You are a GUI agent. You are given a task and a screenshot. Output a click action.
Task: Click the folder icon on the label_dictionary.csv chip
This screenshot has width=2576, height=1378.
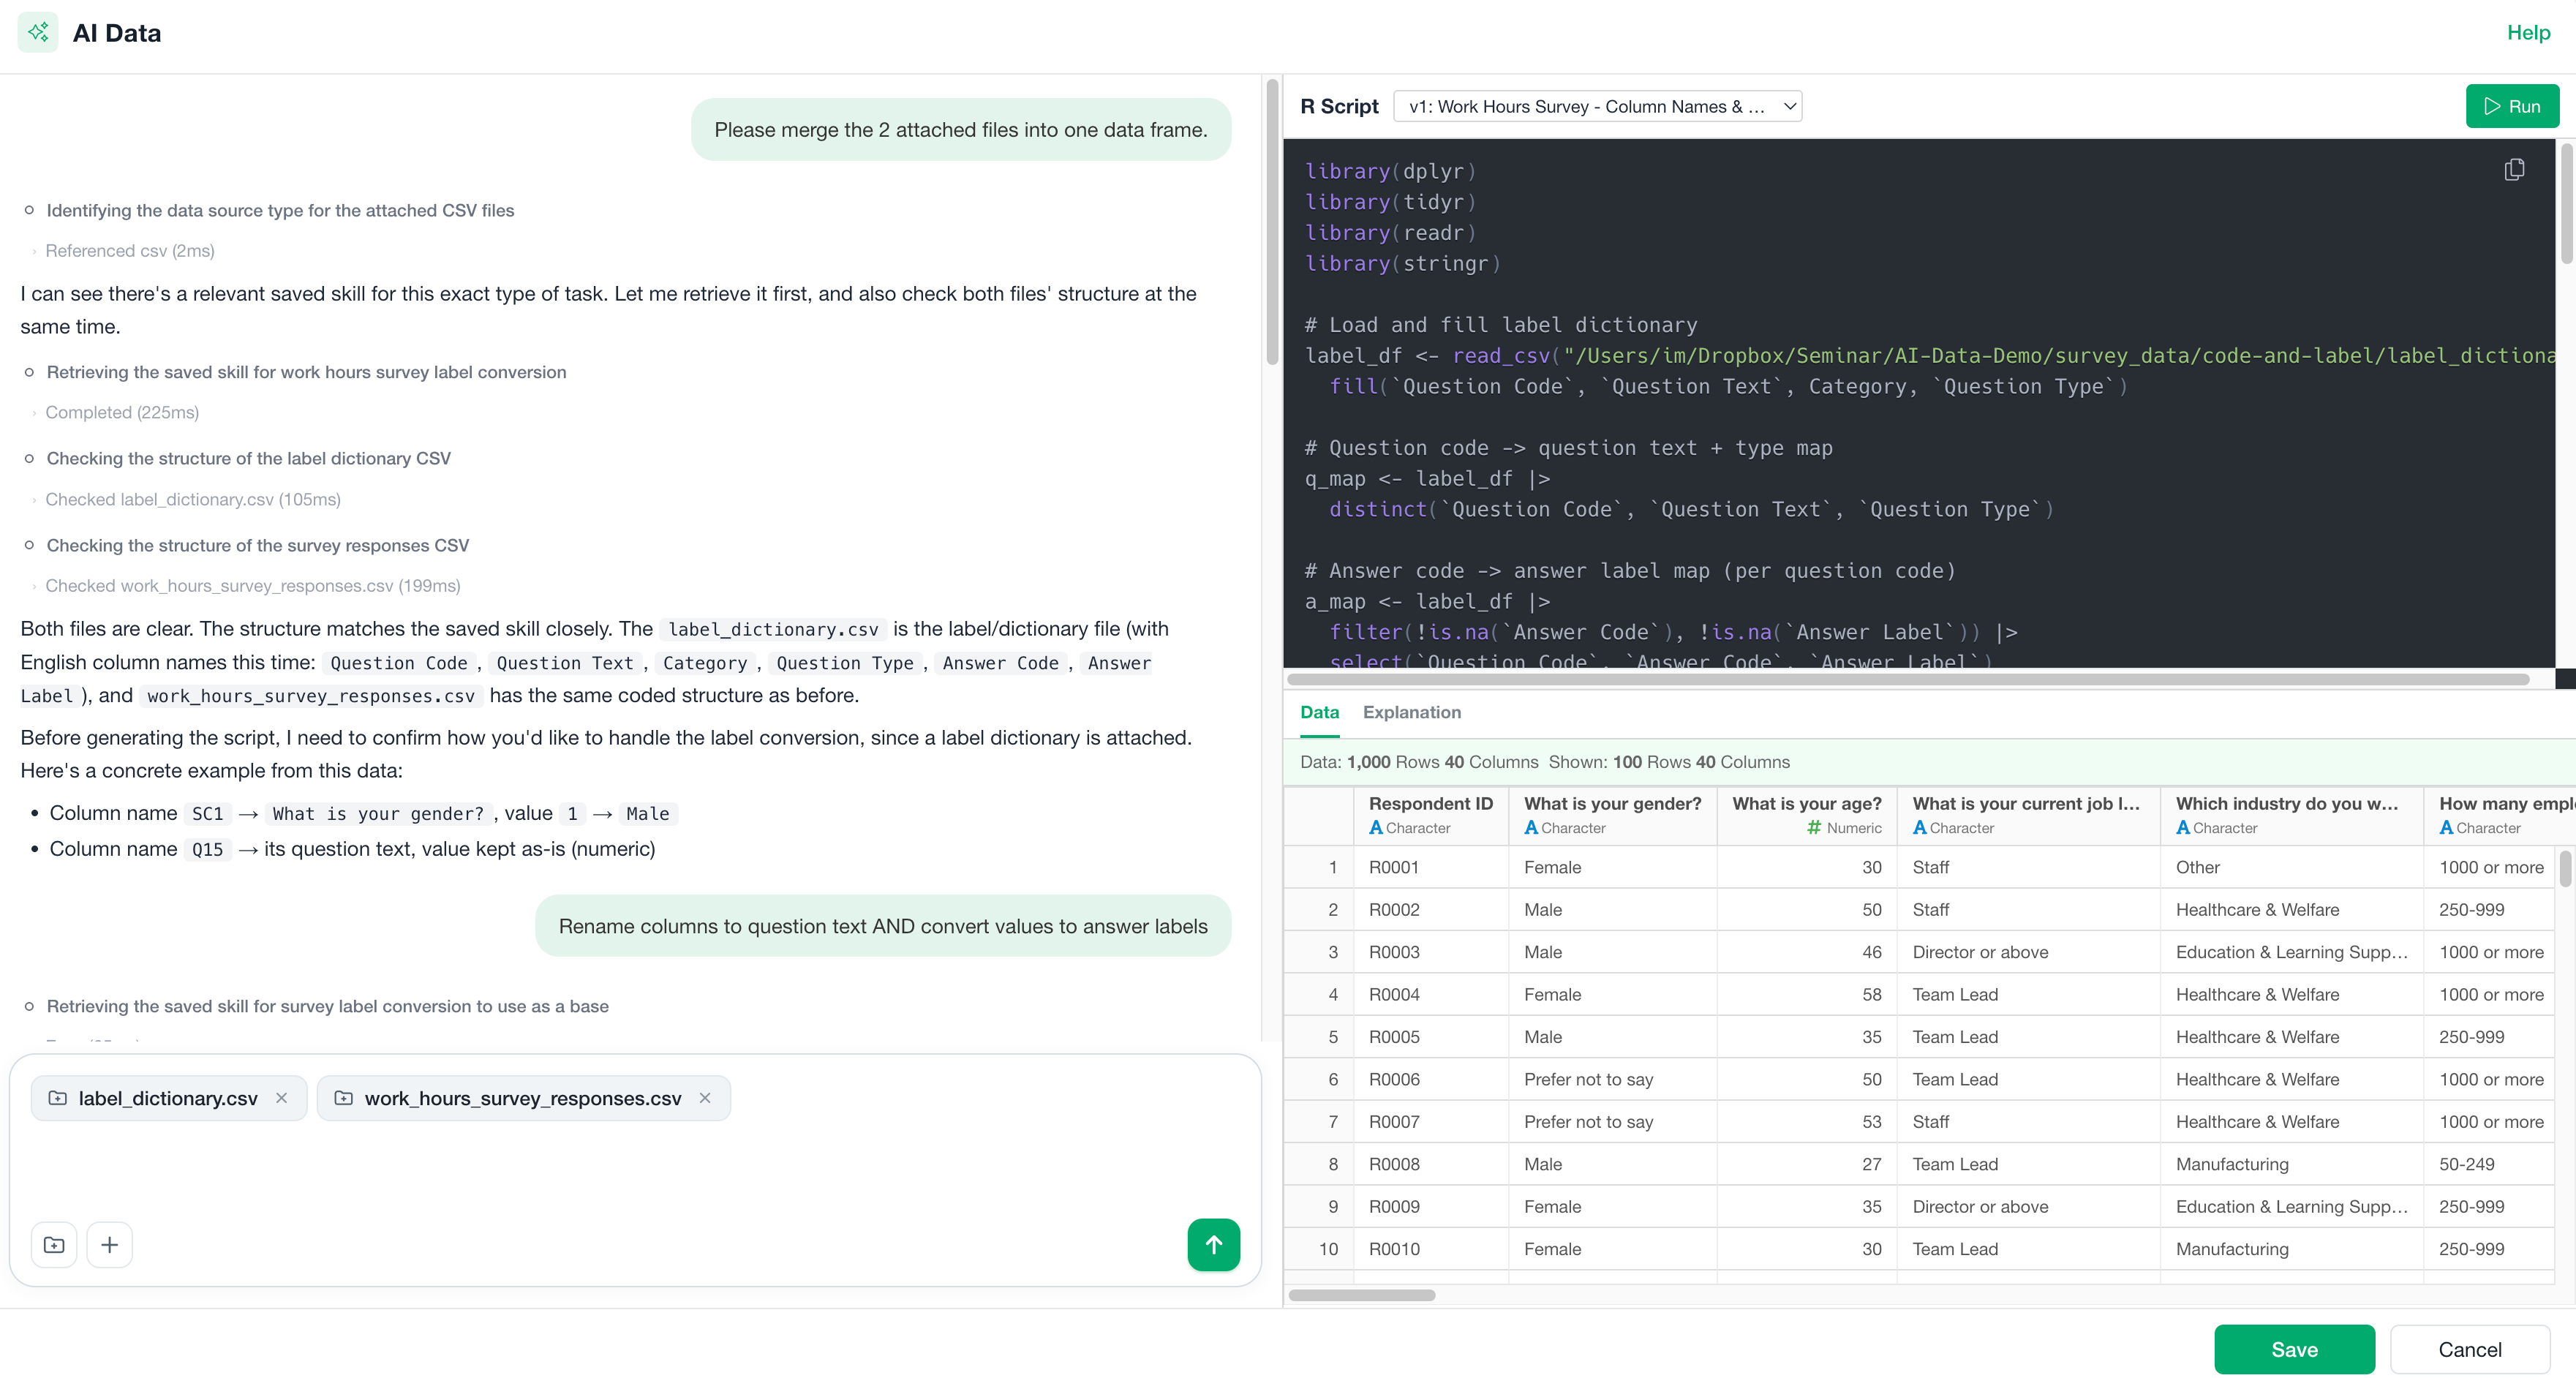[58, 1097]
